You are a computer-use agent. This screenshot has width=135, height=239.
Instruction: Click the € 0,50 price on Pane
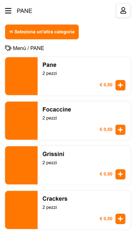pos(106,85)
